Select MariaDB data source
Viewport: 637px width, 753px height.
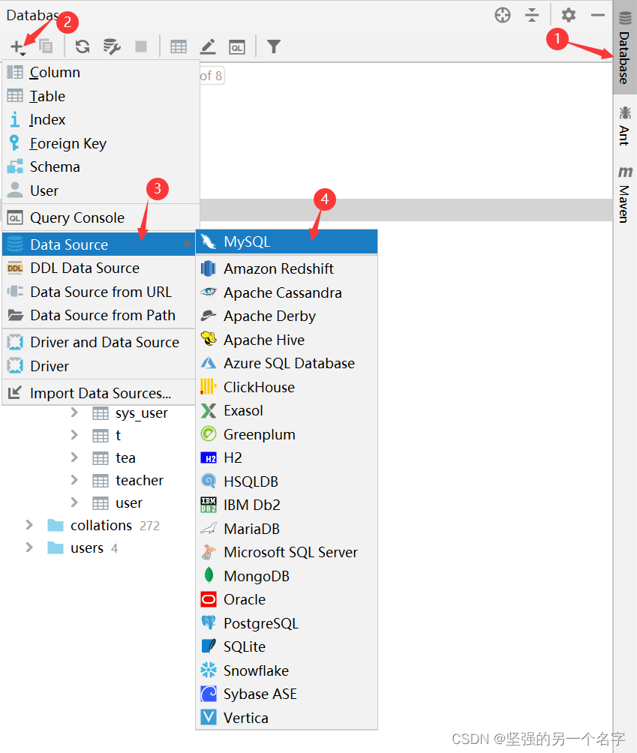click(287, 529)
